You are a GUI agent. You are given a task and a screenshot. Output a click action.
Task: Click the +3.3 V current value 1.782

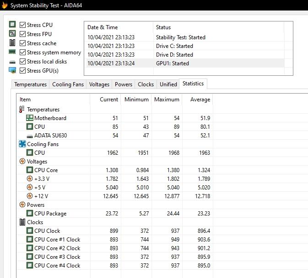[112, 178]
